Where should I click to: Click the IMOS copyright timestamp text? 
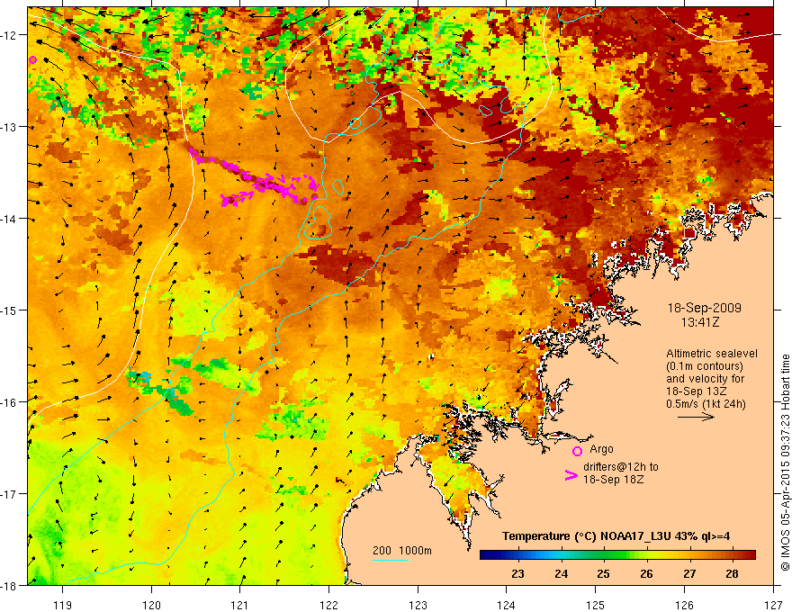tap(785, 463)
